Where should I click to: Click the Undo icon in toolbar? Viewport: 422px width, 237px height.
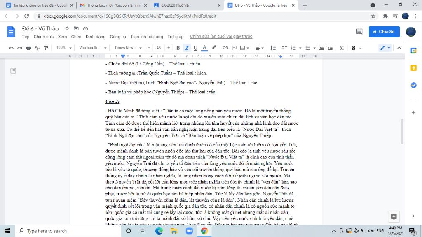(x=11, y=48)
